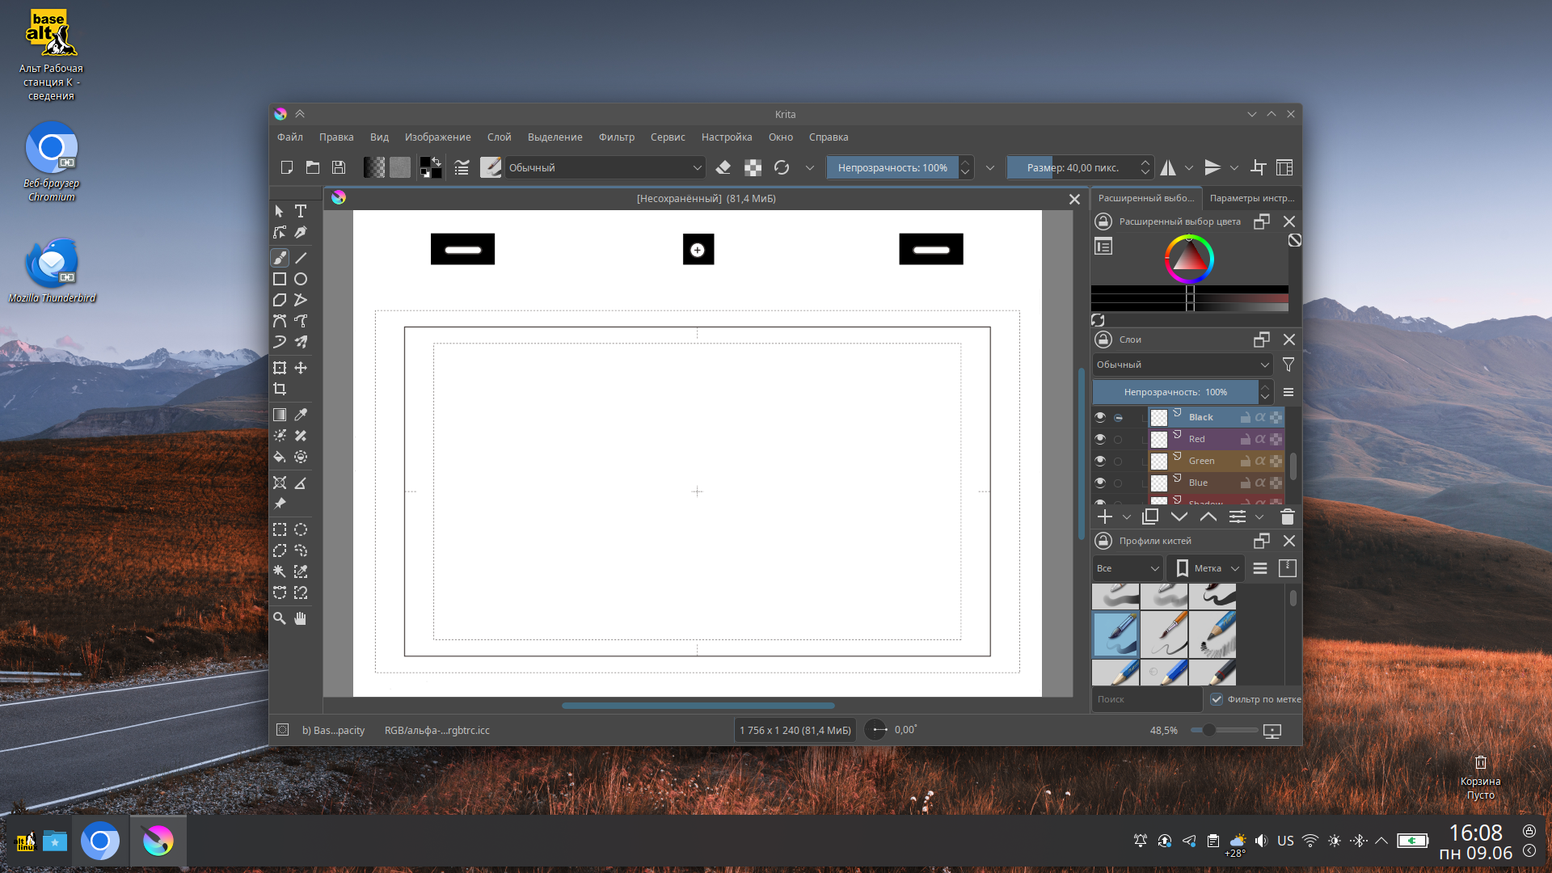This screenshot has width=1552, height=873.
Task: Select the Crop tool
Action: [x=280, y=389]
